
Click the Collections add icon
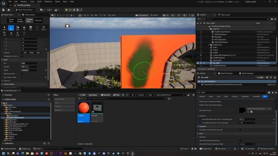coord(44,143)
